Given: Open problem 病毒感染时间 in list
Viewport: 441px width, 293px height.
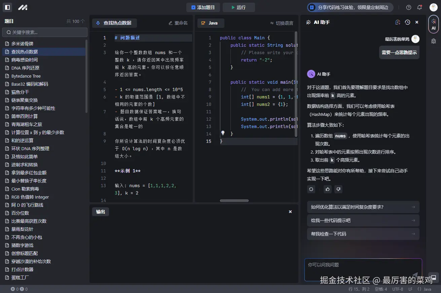Looking at the screenshot, I should tap(43, 60).
